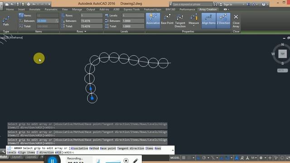Click the Levels Between field

(133, 21)
